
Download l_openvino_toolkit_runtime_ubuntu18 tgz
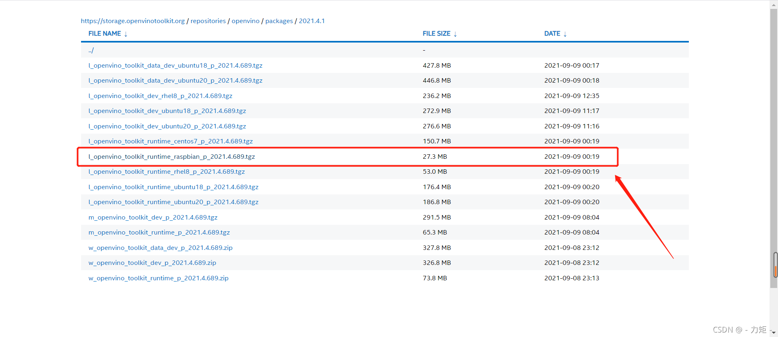pos(173,187)
